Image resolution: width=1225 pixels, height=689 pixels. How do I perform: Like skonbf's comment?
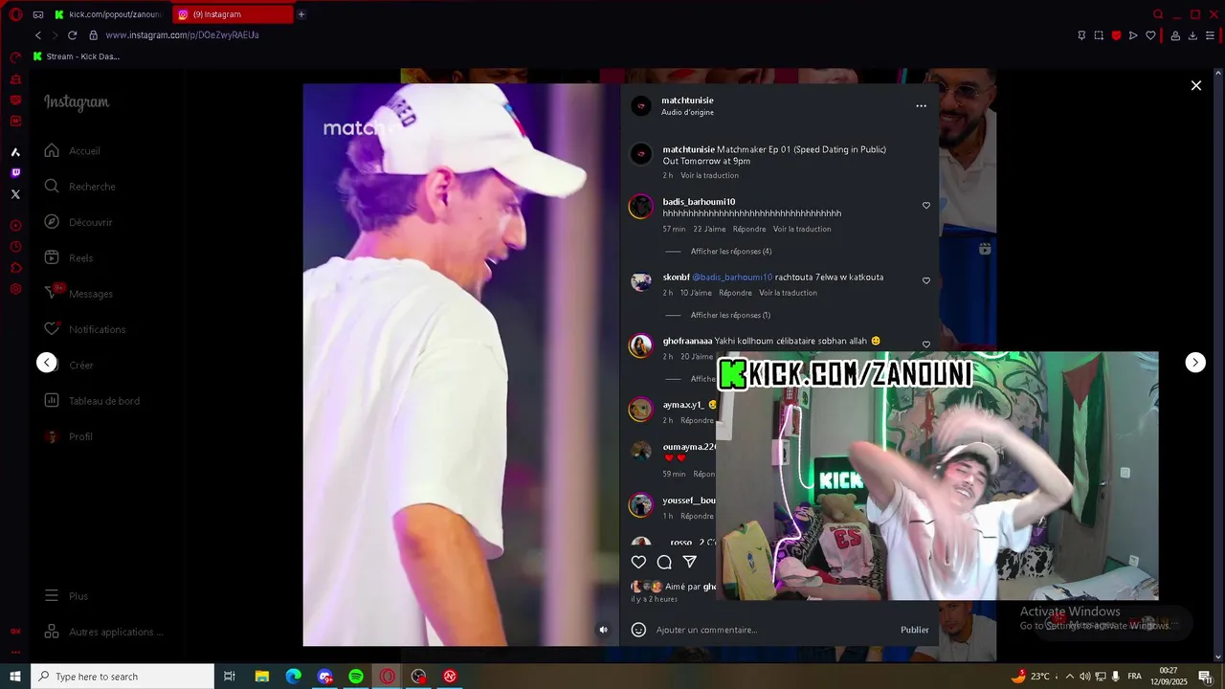tap(925, 281)
